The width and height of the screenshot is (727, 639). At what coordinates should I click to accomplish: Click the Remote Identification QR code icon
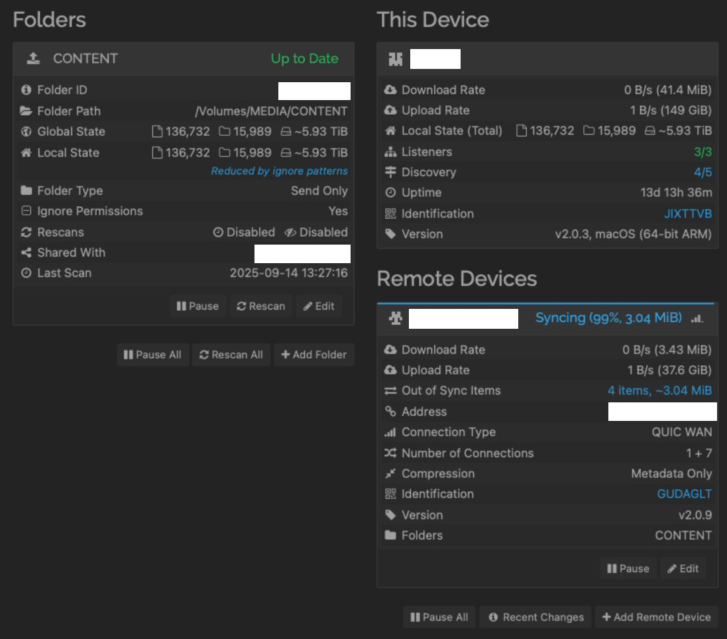(x=390, y=494)
